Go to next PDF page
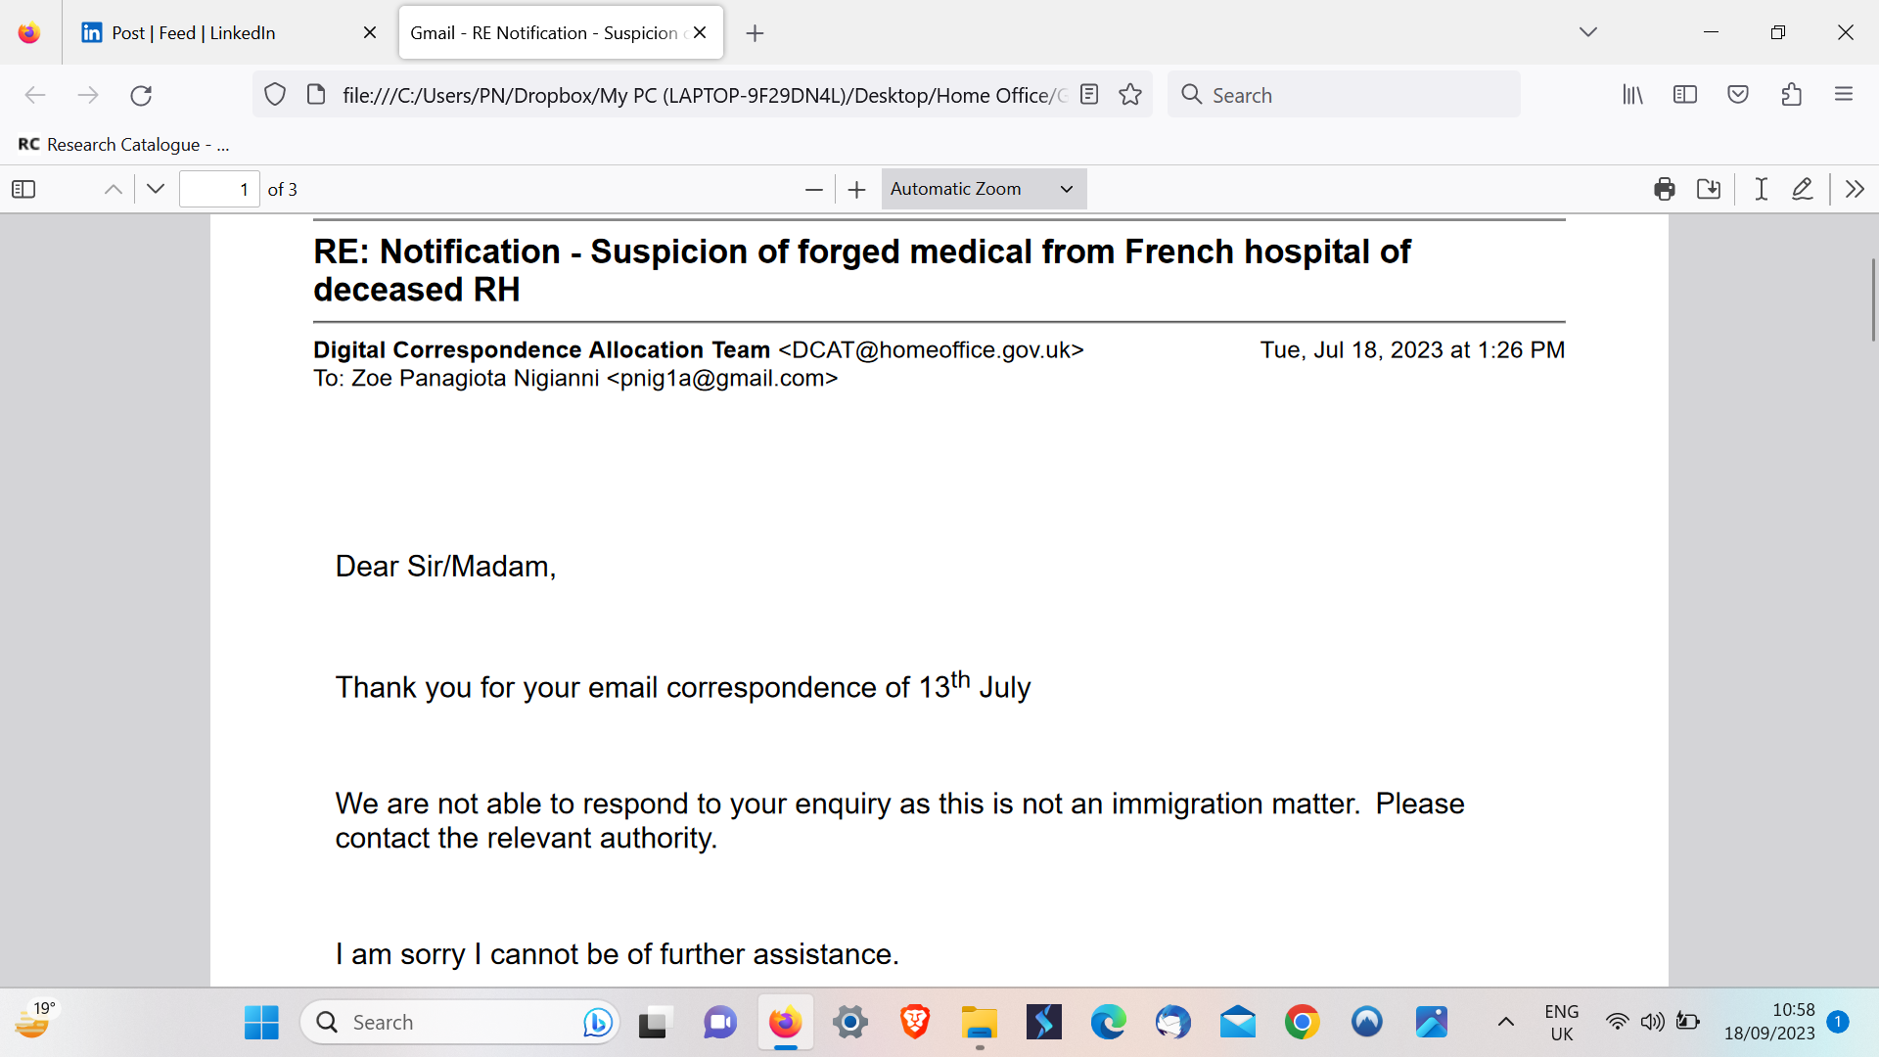Image resolution: width=1879 pixels, height=1057 pixels. [x=156, y=189]
